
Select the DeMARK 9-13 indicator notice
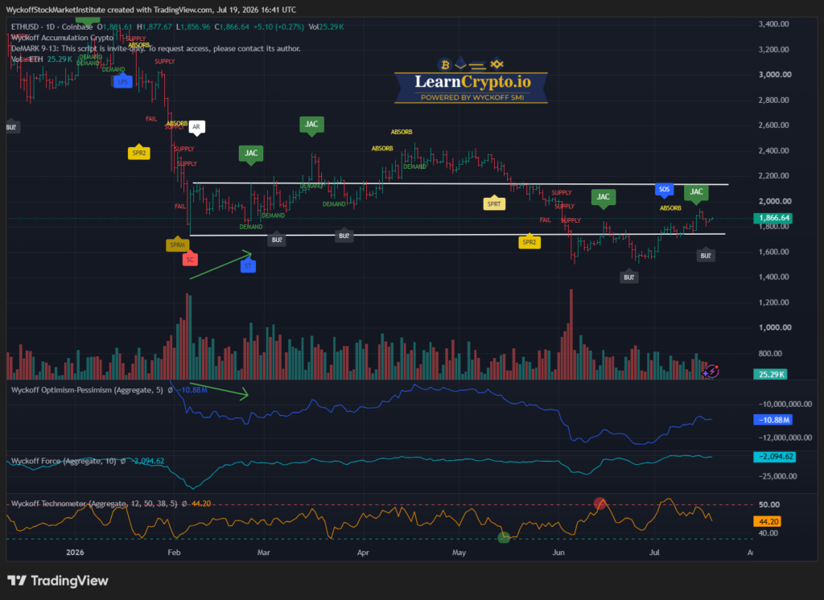click(x=155, y=48)
